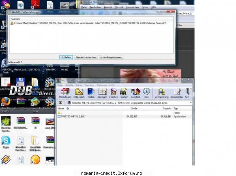Click the Löschen toolbar icon

(114, 93)
